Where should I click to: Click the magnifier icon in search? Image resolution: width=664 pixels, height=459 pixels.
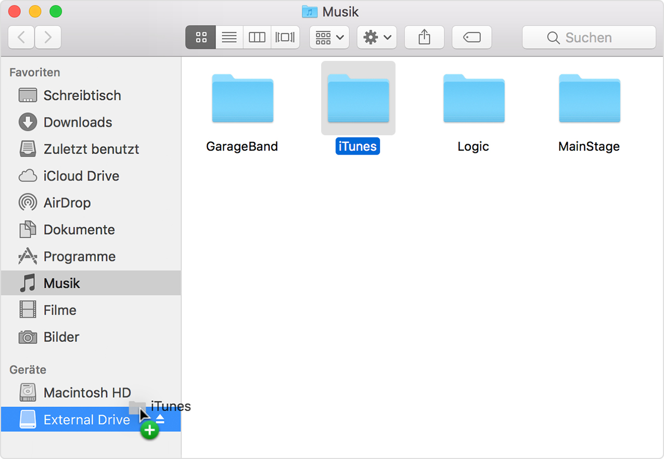[553, 37]
